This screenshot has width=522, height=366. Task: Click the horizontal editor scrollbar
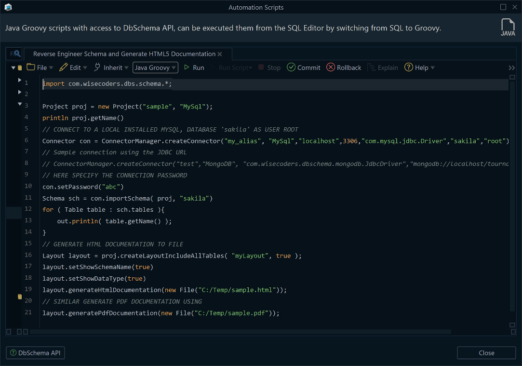click(241, 331)
